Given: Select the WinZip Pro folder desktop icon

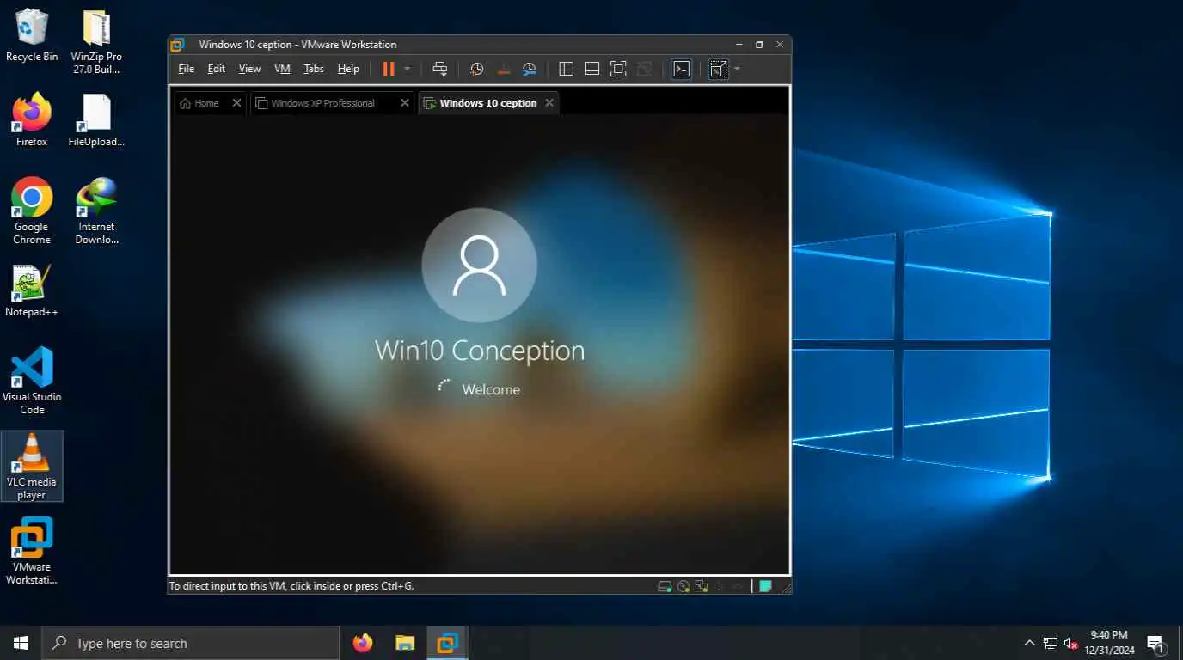Looking at the screenshot, I should (96, 42).
